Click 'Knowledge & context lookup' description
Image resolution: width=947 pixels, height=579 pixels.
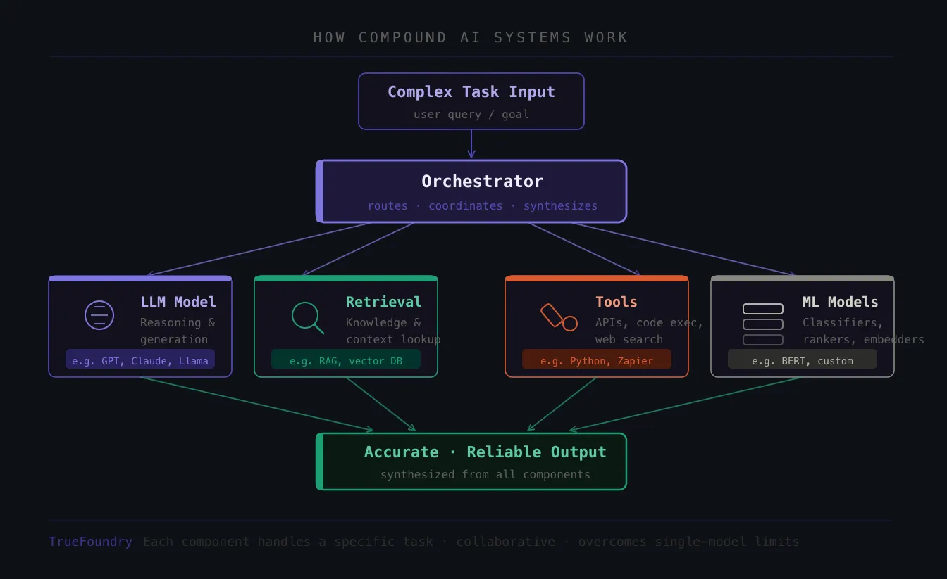tap(393, 331)
